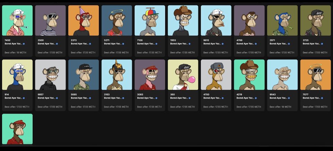The image size is (333, 151).
Task: Click 'Best offer: 17.55 WETH' on card 3083
Action: pos(149,107)
